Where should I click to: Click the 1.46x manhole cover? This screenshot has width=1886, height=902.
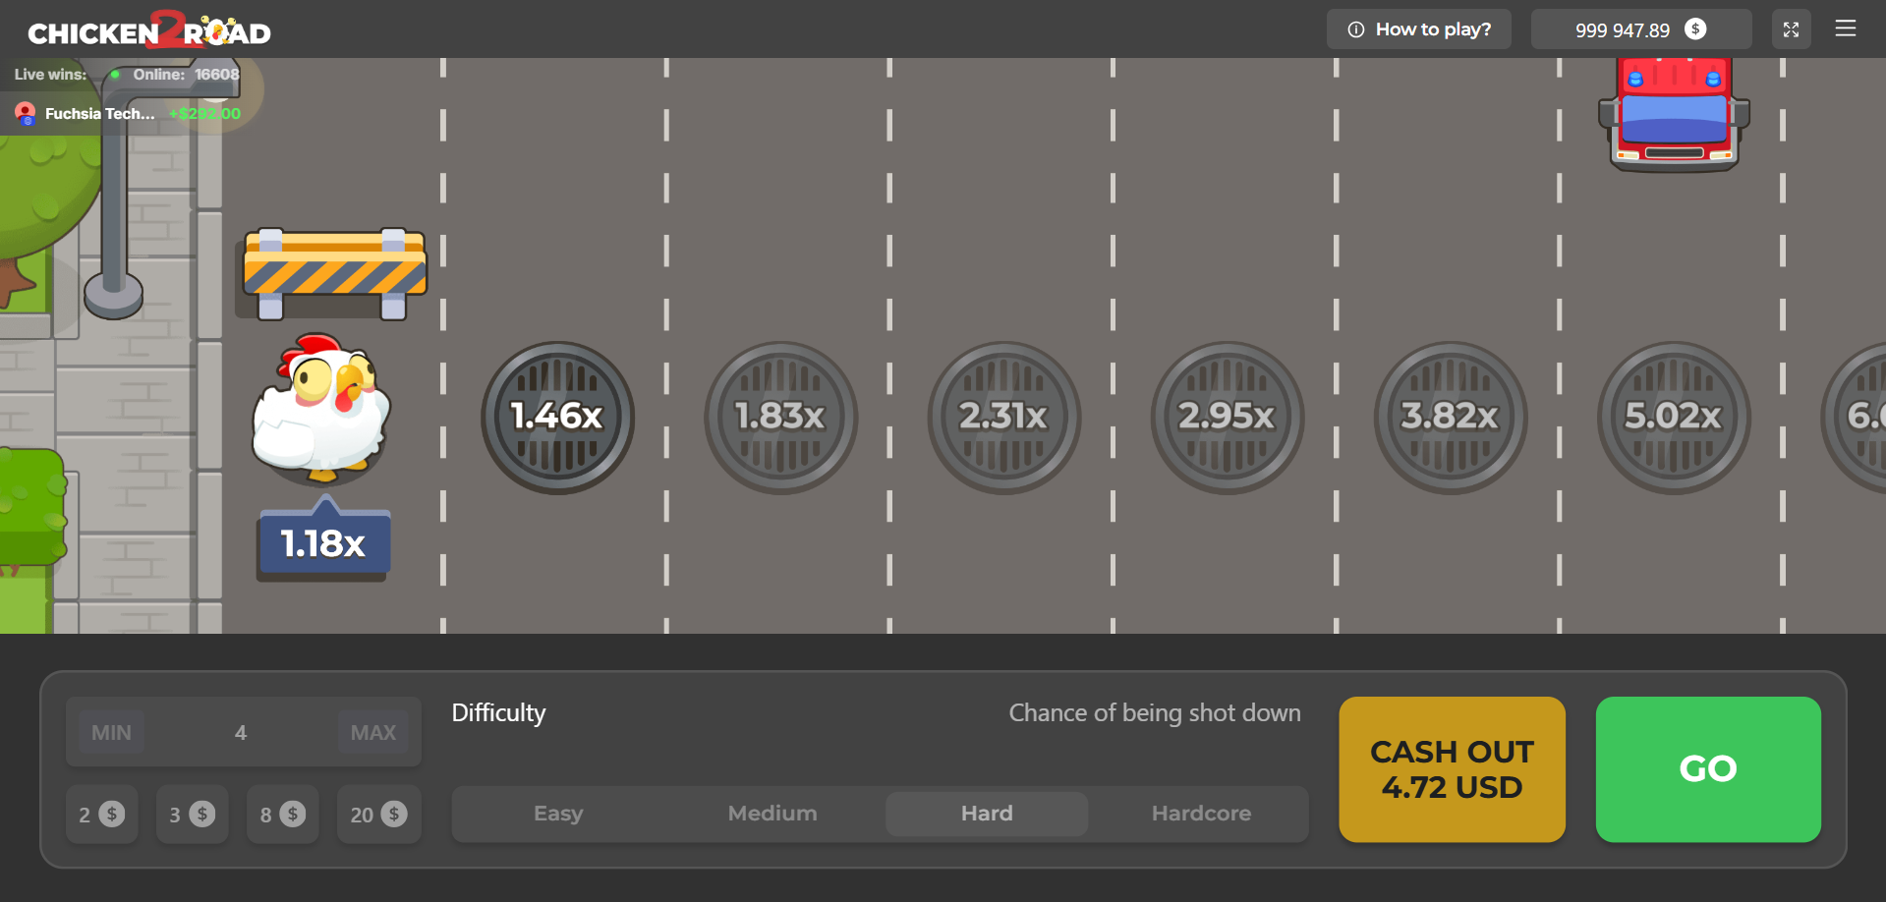point(557,417)
